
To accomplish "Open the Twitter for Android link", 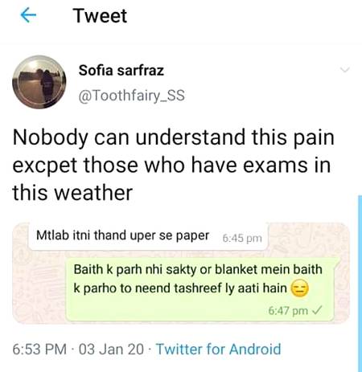I will pyautogui.click(x=218, y=350).
